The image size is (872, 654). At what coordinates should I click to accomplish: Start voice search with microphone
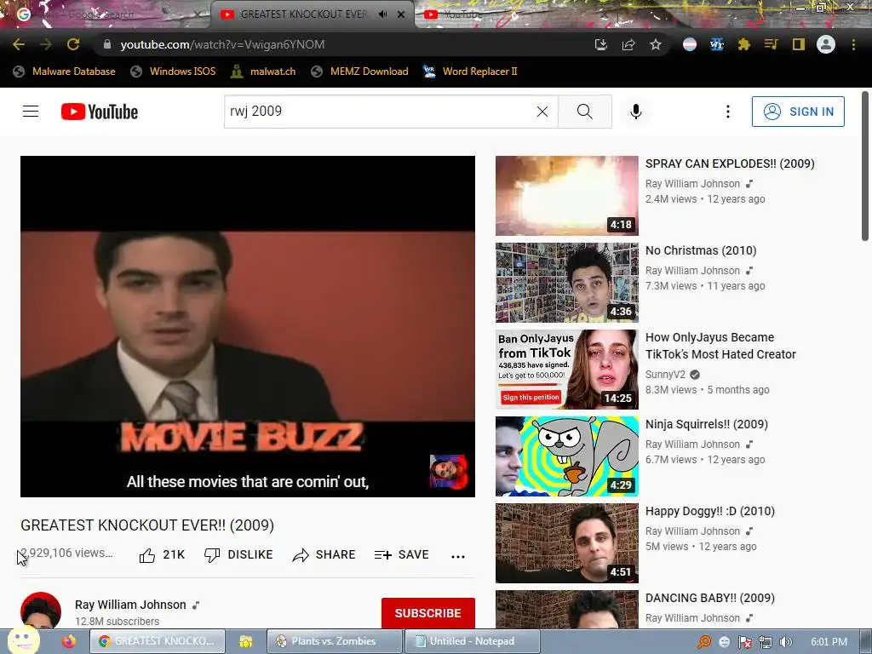[x=635, y=112]
